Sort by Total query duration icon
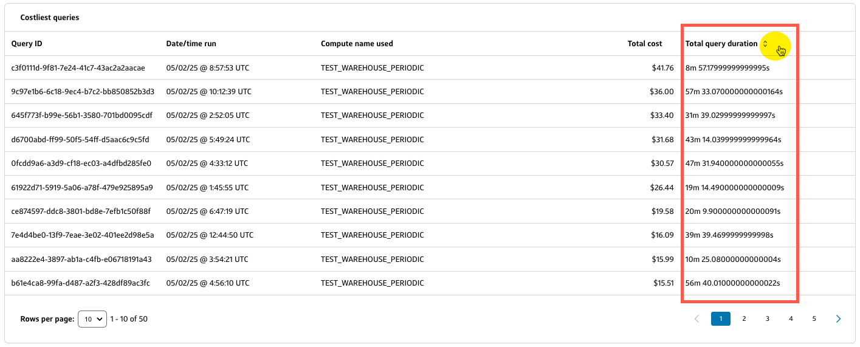Viewport: 860px width, 347px height. point(765,44)
